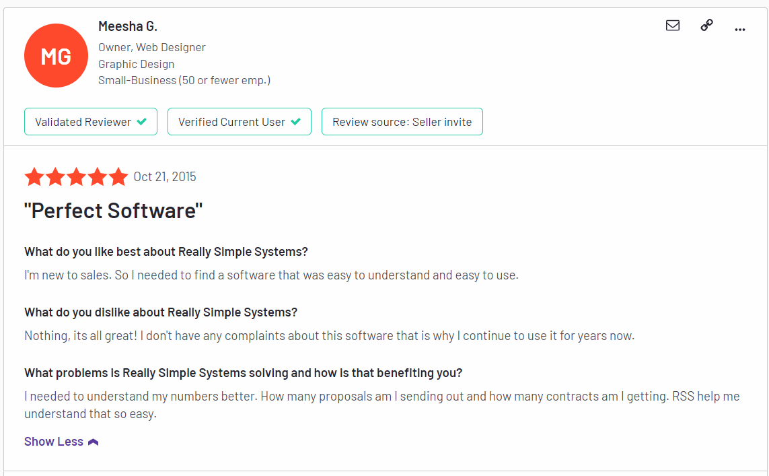Click the Owner, Web Designer job title
The image size is (769, 476).
tap(151, 47)
